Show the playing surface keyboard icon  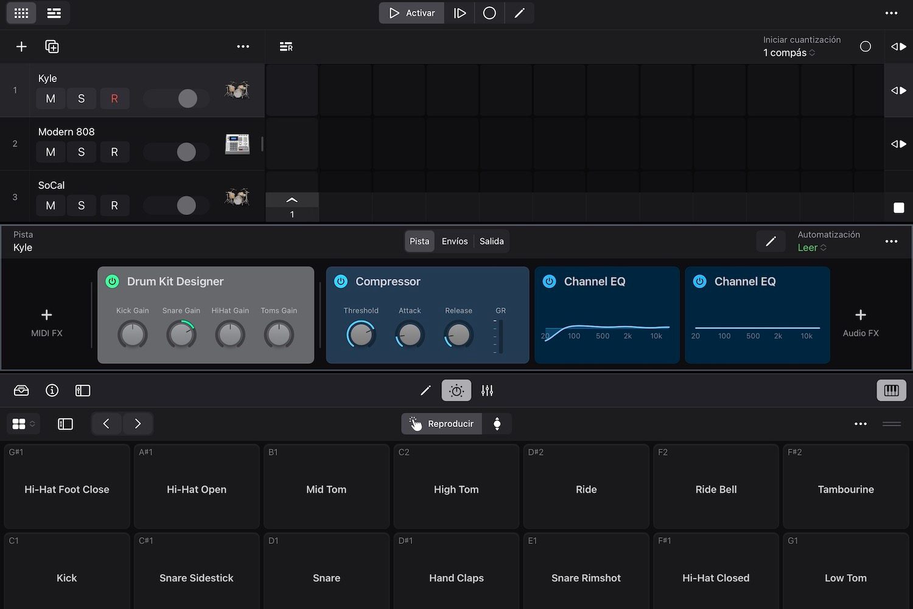point(891,390)
